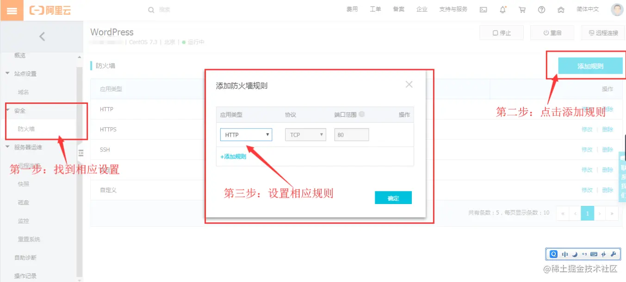
Task: Click 删除 in the HTTPS row
Action: click(607, 130)
